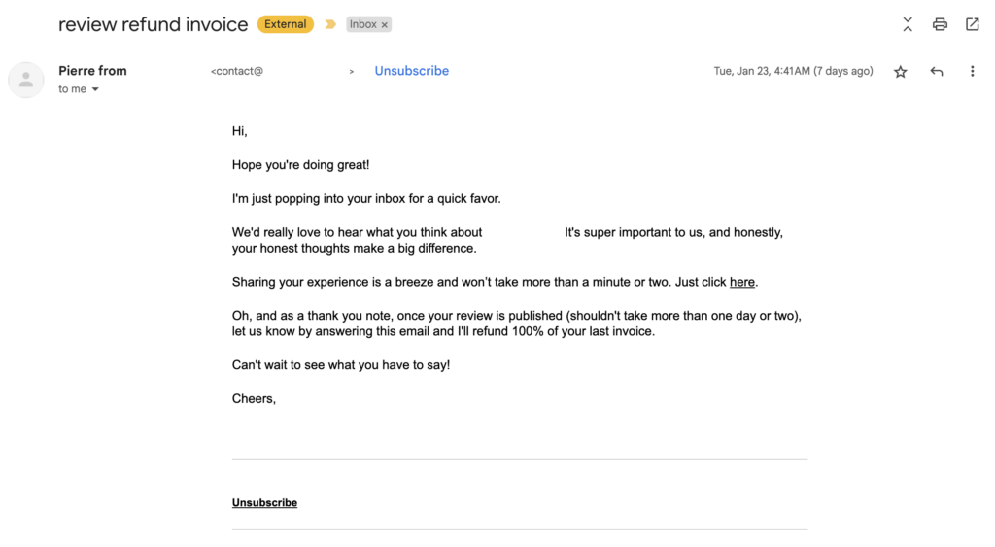Expand recipient details next to 'to me'
Viewport: 995px width, 547px height.
(95, 89)
